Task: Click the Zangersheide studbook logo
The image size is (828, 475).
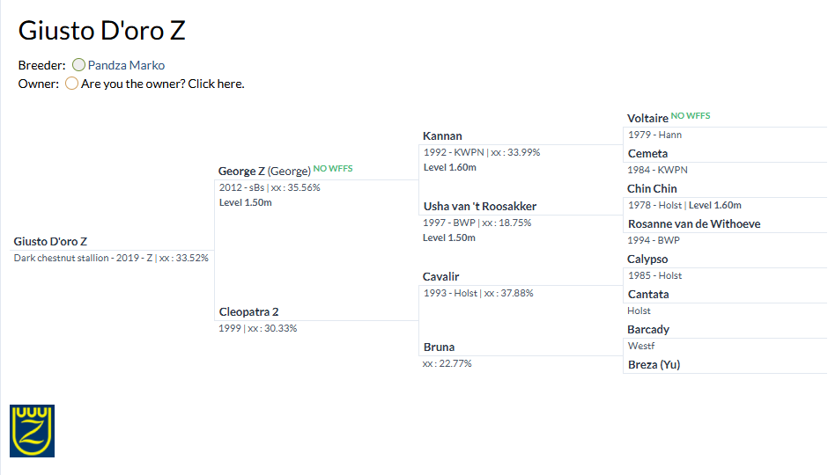Action: [33, 431]
